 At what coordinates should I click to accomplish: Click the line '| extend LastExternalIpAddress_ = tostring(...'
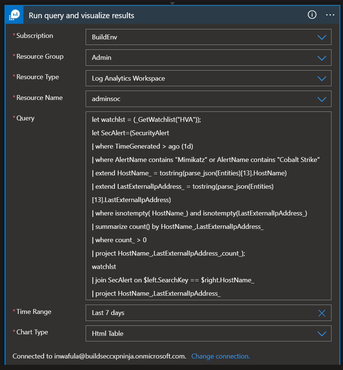click(x=182, y=186)
